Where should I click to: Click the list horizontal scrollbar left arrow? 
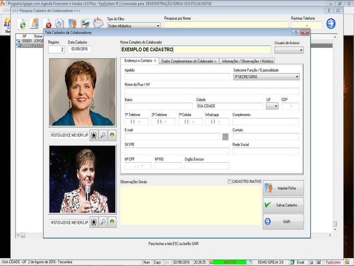18,235
